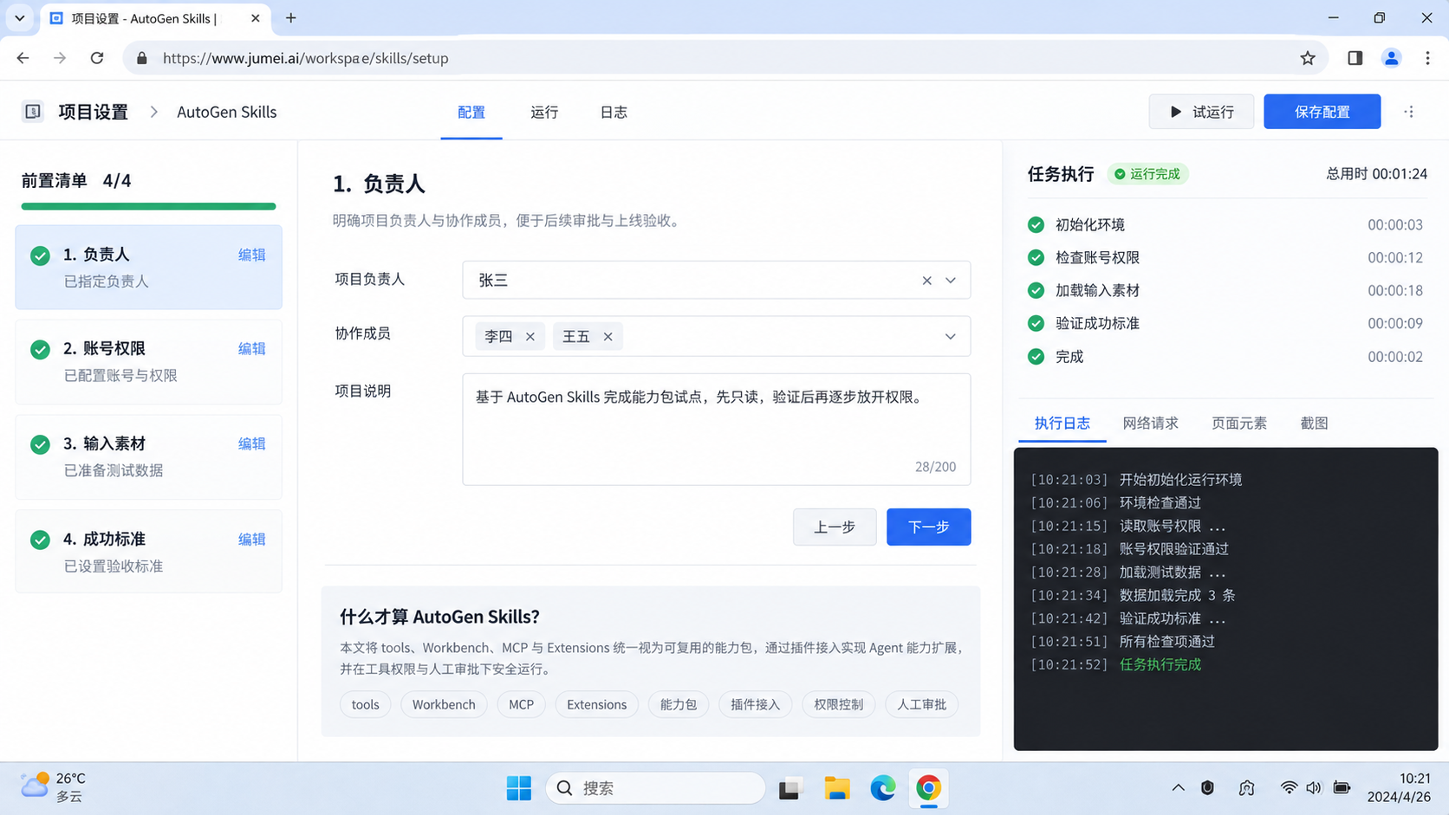Launch Microsoft Edge from the taskbar
This screenshot has height=815, width=1449.
click(x=882, y=788)
